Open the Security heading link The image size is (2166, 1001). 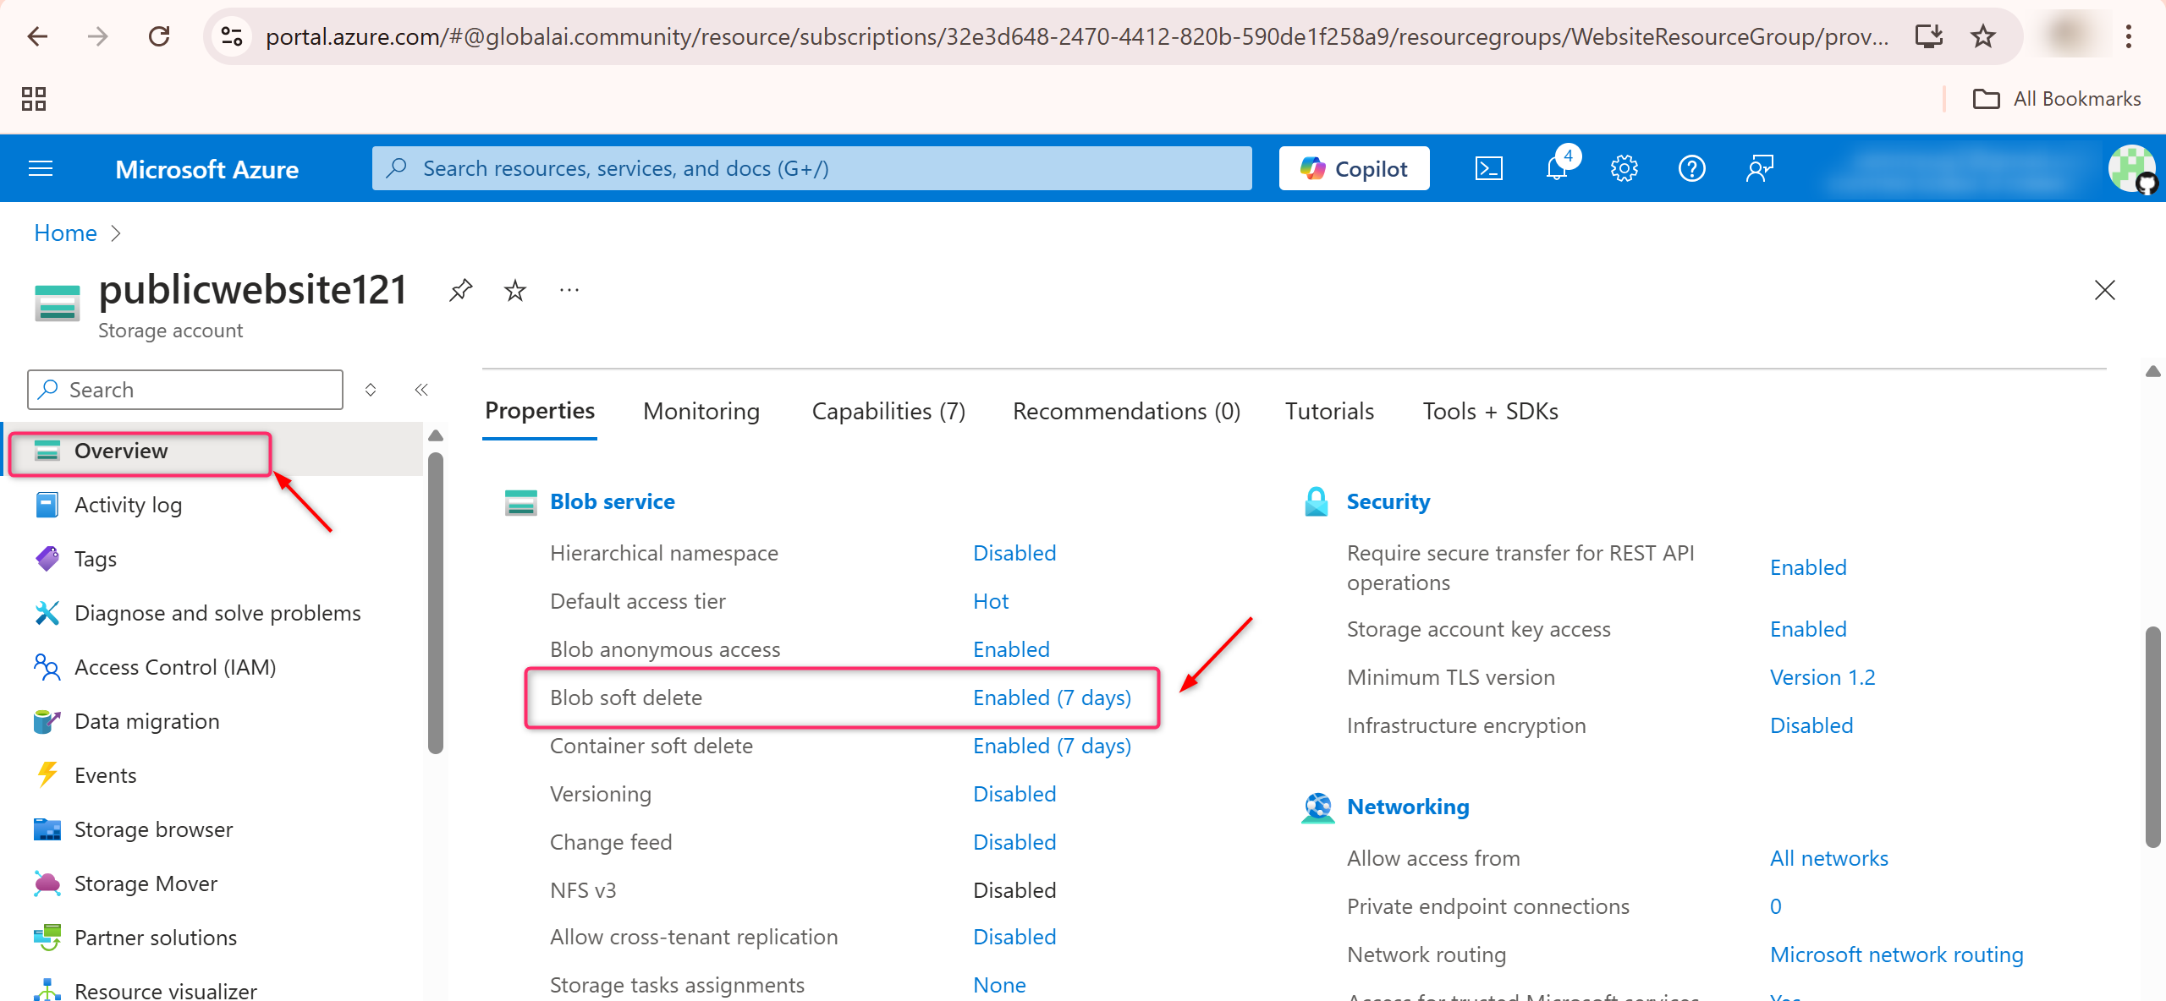pyautogui.click(x=1388, y=501)
